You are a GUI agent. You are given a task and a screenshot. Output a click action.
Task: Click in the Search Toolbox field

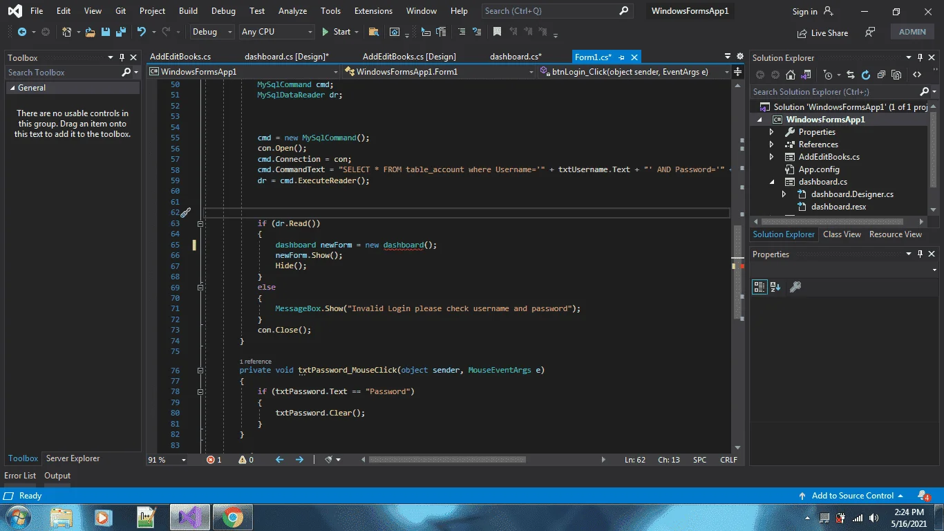64,72
